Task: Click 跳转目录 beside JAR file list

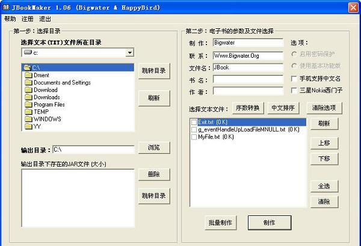Action: coord(154,196)
